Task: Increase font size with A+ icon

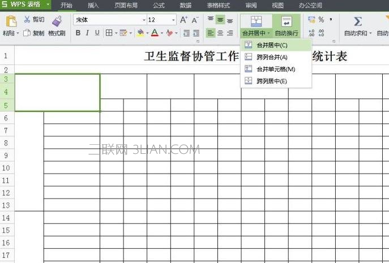Action: tap(183, 20)
